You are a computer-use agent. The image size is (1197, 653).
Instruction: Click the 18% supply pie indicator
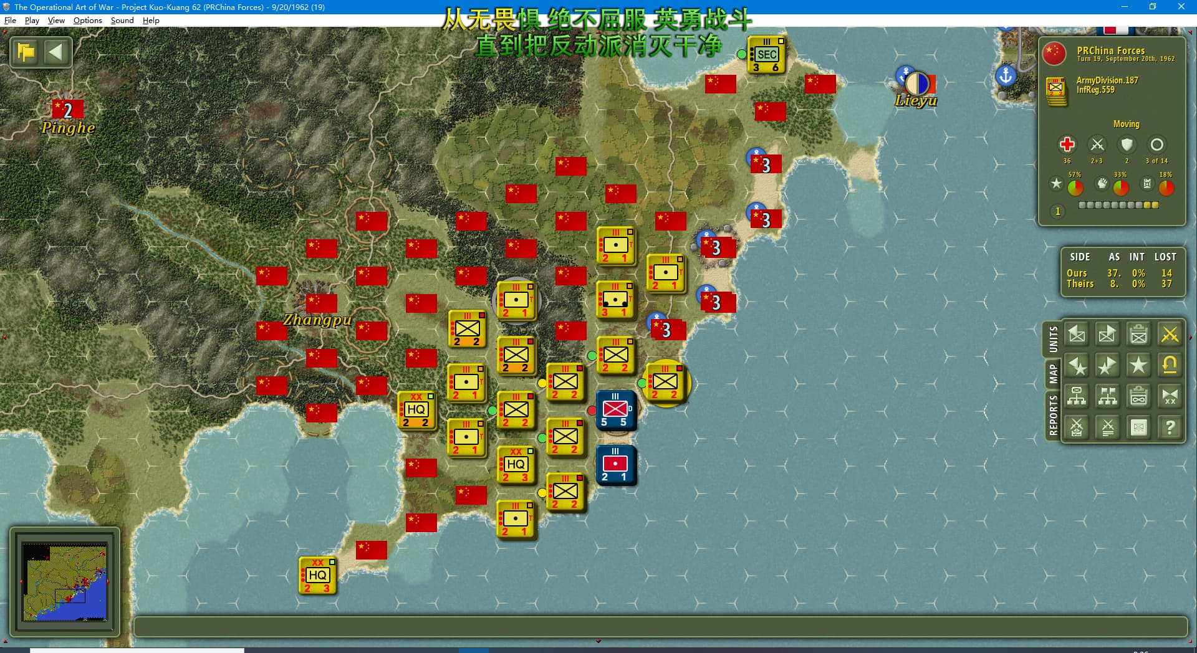click(x=1166, y=187)
